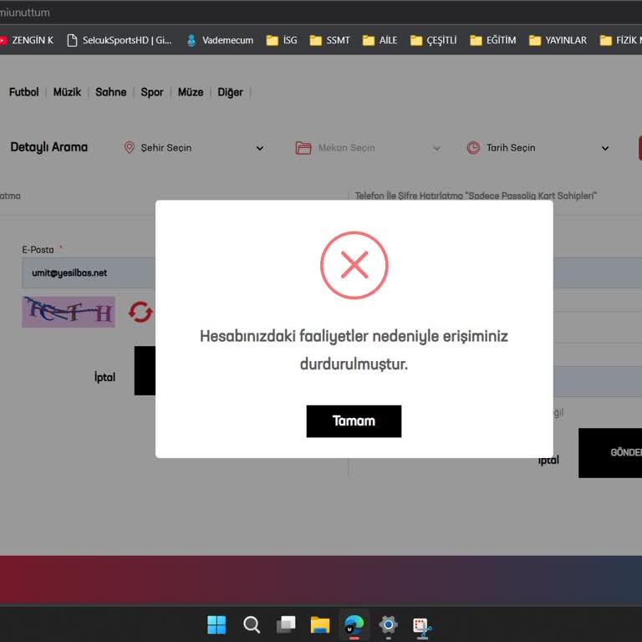Click İptal in the e-mail form
The image size is (642, 642).
[x=104, y=377]
